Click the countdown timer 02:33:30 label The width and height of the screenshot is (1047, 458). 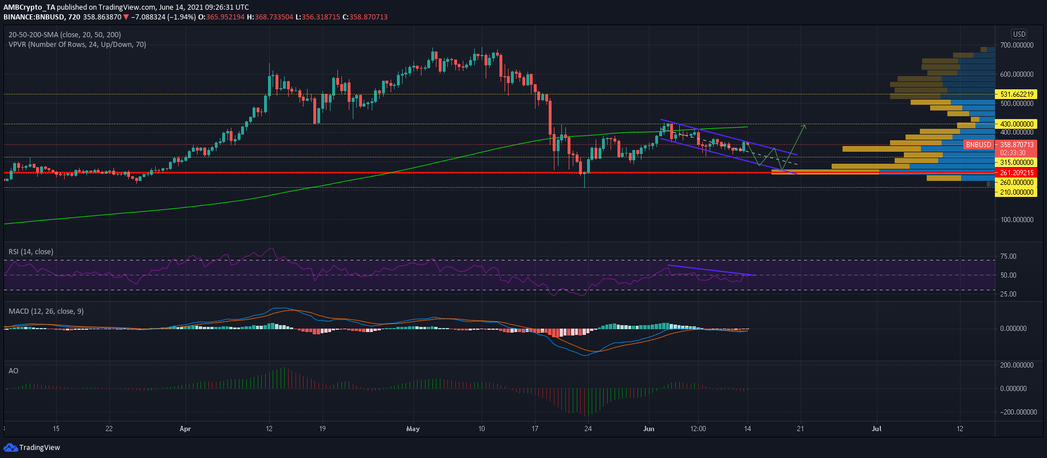pos(1013,153)
